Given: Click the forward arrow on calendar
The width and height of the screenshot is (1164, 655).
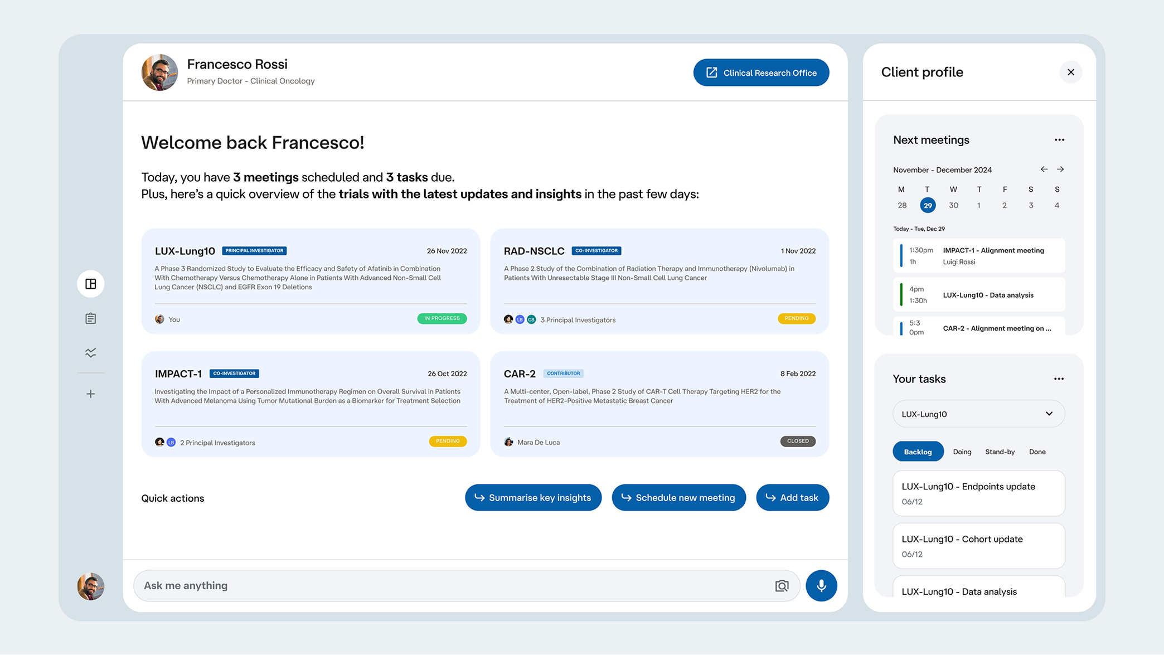Looking at the screenshot, I should pos(1060,169).
